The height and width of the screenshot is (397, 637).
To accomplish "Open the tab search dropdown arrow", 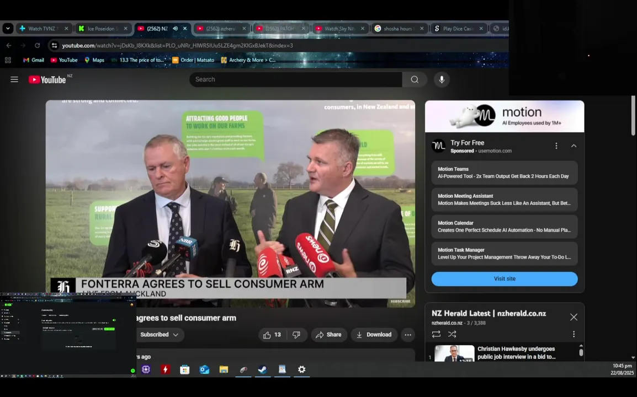I will pos(8,29).
